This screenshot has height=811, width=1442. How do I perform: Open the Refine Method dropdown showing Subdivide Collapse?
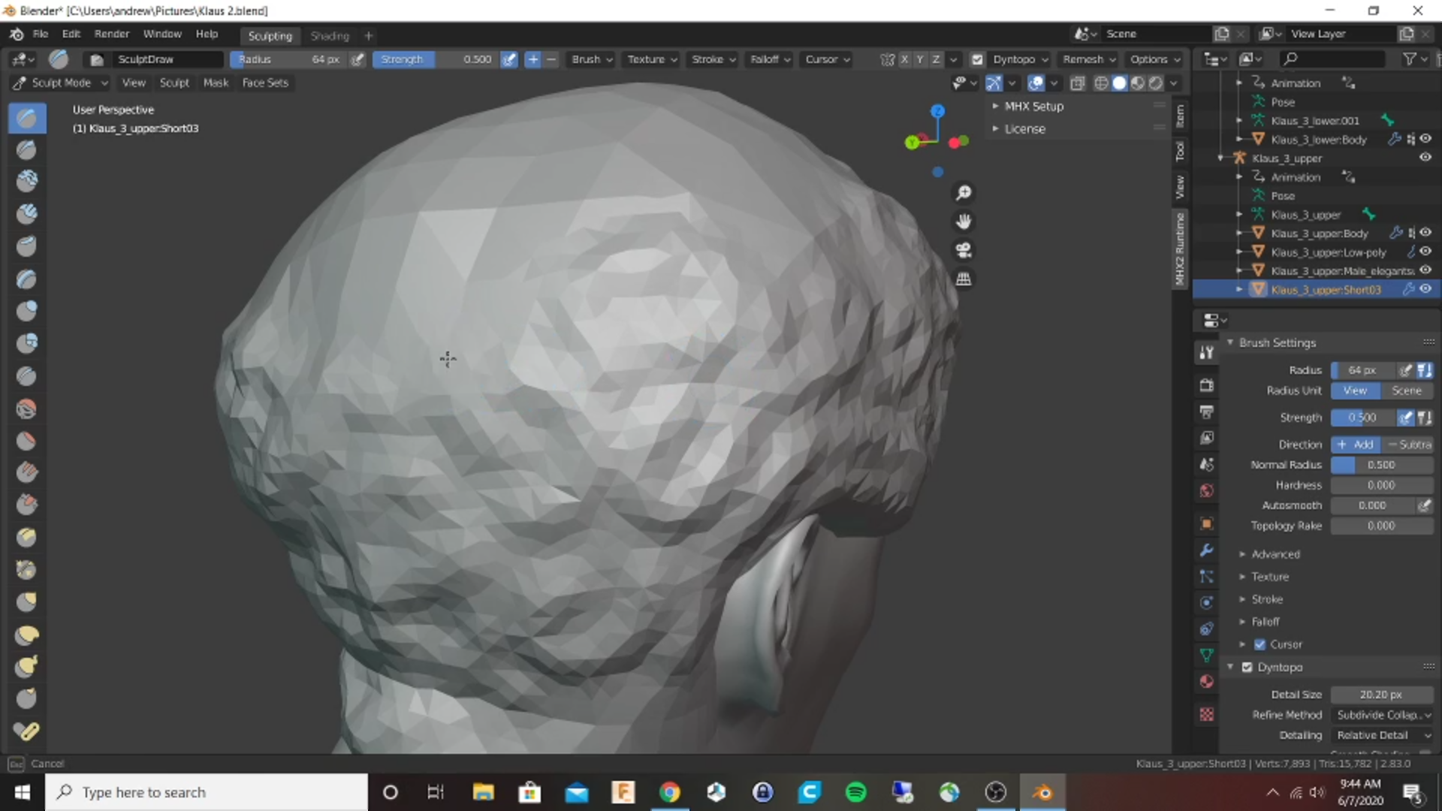1383,715
